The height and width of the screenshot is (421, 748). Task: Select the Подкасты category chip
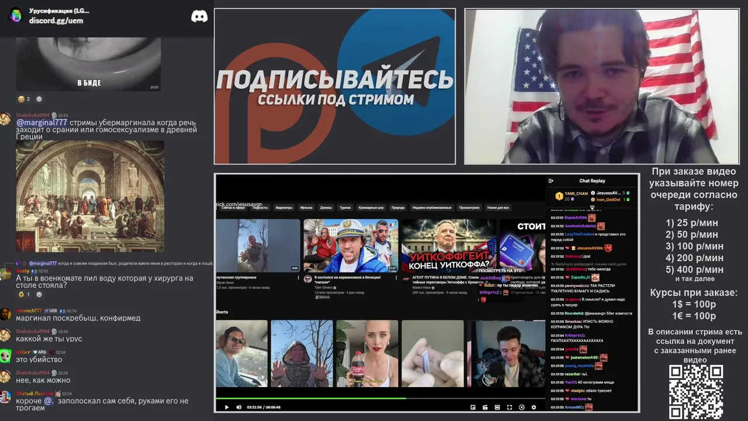pyautogui.click(x=260, y=208)
